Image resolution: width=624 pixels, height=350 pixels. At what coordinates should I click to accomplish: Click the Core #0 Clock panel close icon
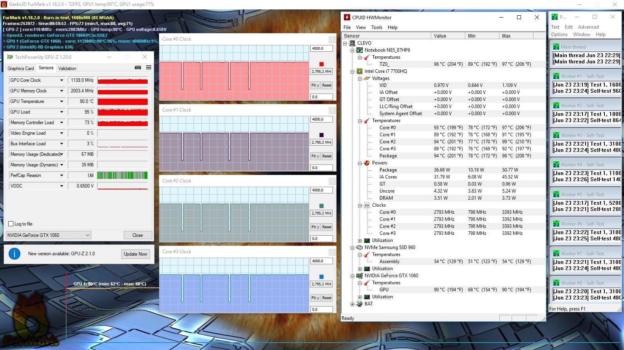coord(332,39)
